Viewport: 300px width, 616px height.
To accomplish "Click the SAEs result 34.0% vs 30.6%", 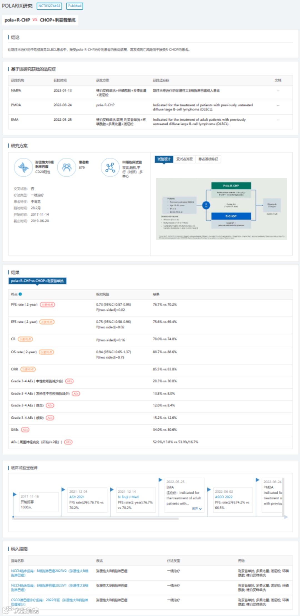I will (165, 429).
